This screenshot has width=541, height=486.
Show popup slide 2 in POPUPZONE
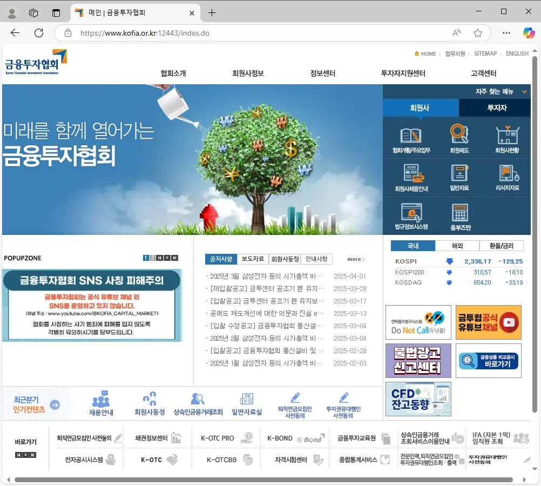[x=152, y=258]
